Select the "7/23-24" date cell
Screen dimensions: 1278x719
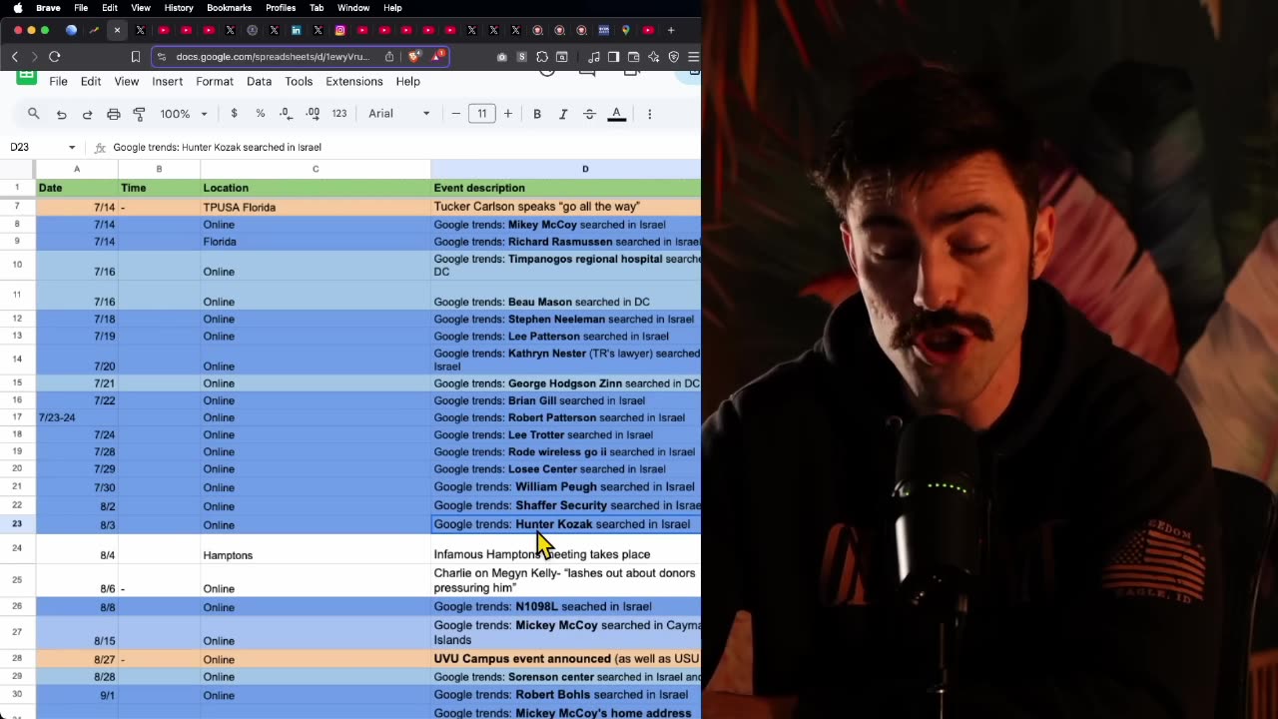coord(77,417)
